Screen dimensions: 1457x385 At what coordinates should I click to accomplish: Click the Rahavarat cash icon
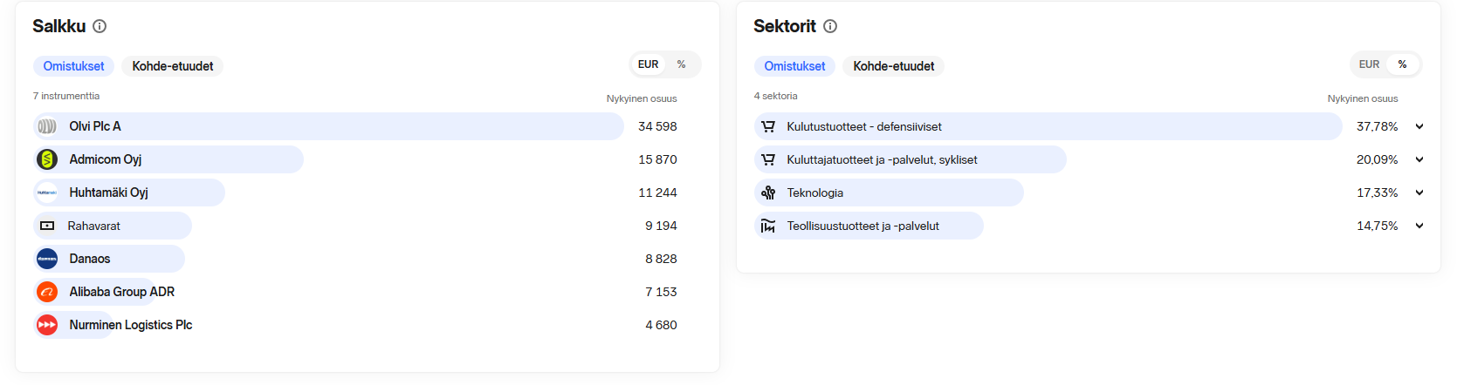47,226
